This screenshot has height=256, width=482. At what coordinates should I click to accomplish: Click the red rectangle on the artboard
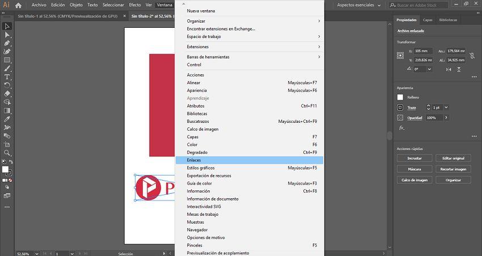162,105
